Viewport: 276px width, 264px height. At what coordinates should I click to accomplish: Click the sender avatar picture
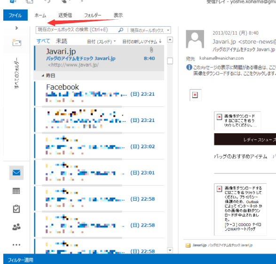point(195,39)
